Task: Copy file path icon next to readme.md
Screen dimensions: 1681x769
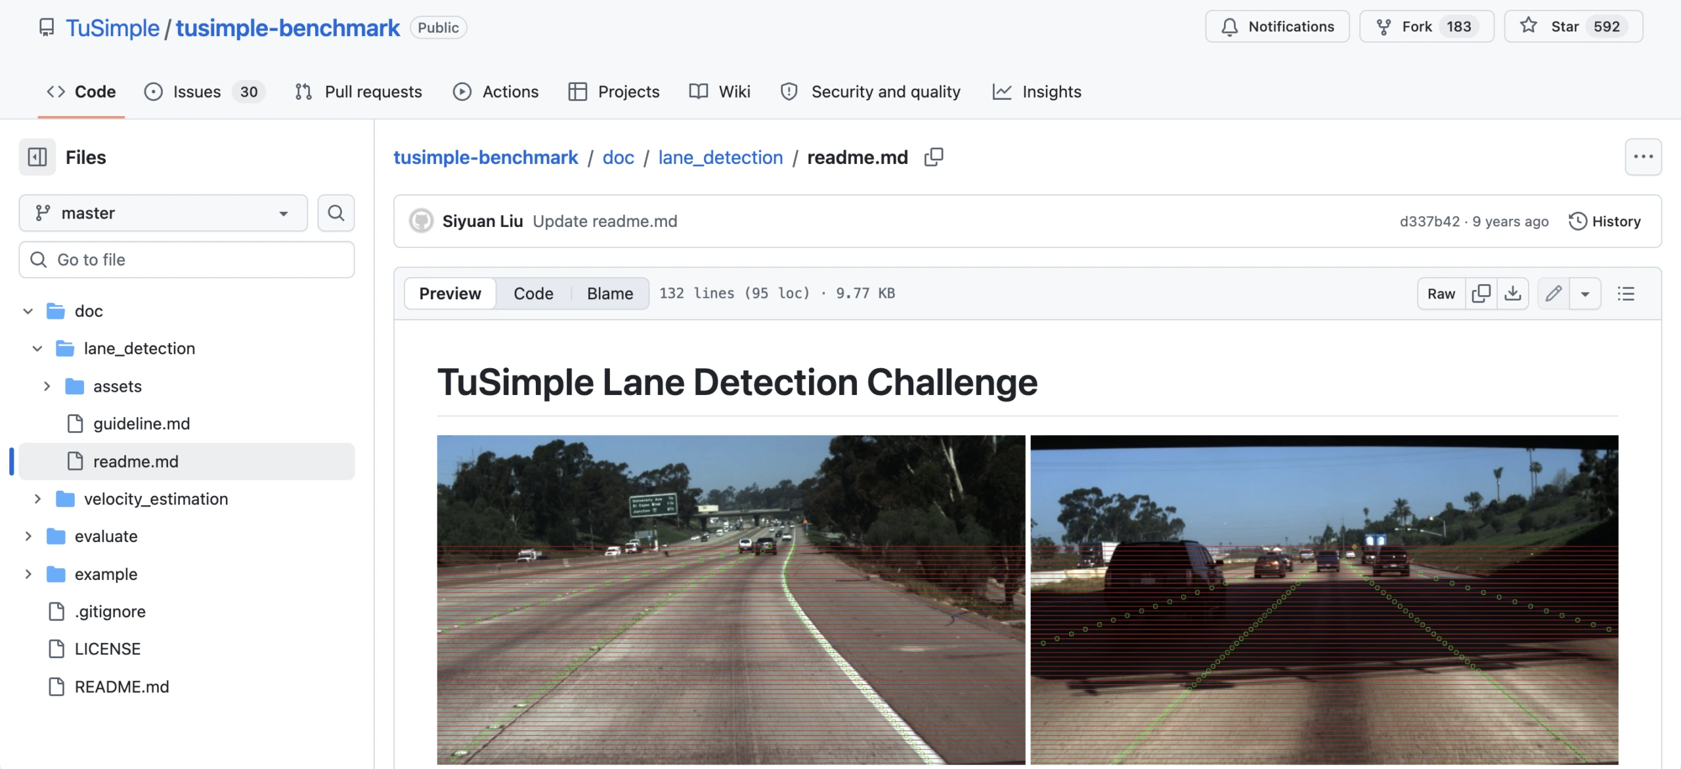Action: (934, 157)
